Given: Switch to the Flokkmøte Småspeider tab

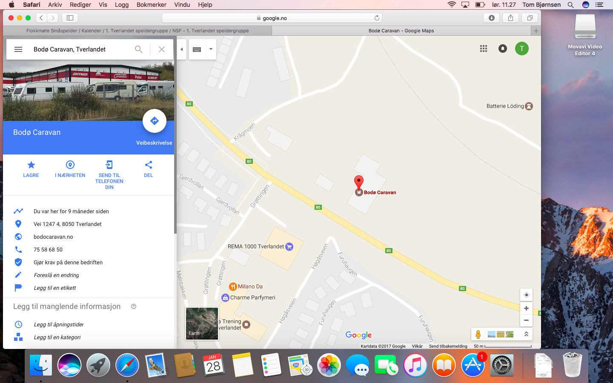Looking at the screenshot, I should tap(137, 31).
